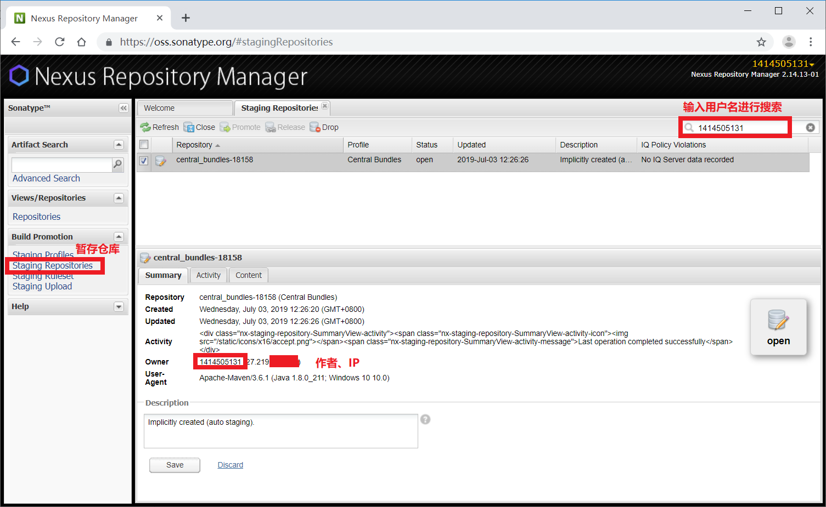Open the 1414505131 user dropdown
826x507 pixels.
[x=783, y=64]
